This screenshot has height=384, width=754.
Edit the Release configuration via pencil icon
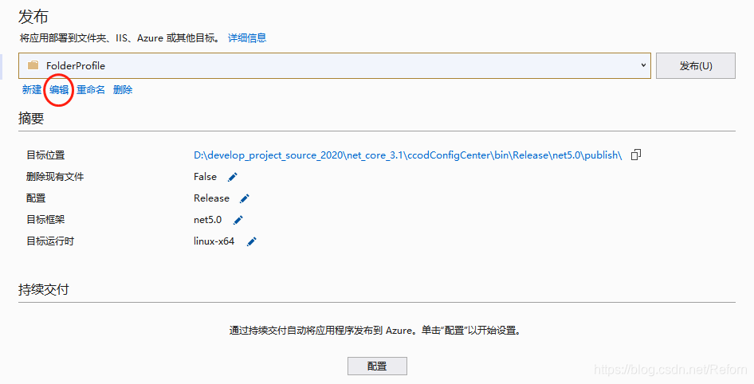[244, 198]
